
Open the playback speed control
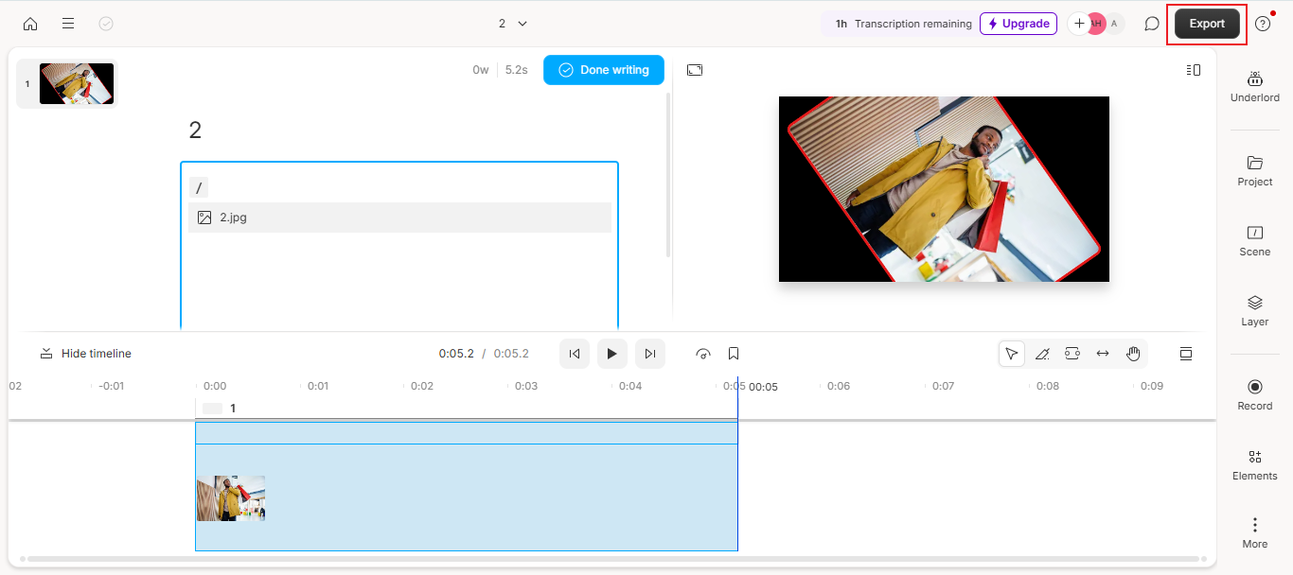702,353
